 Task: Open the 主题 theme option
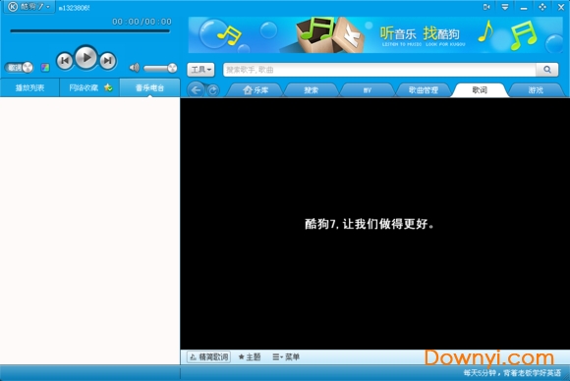click(x=250, y=357)
